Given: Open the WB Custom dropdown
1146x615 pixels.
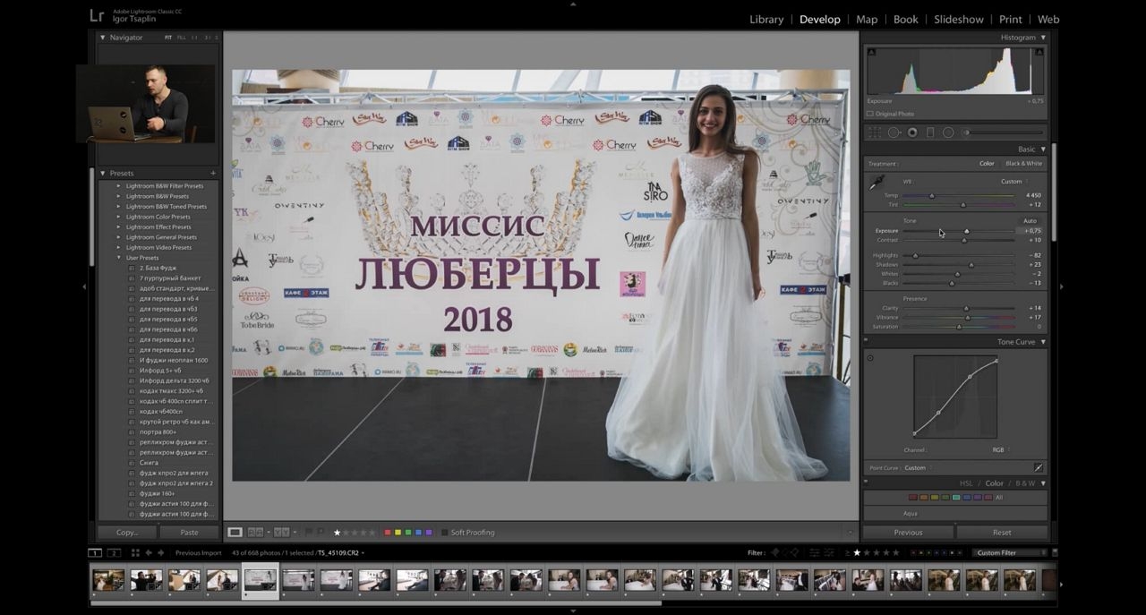Looking at the screenshot, I should [x=1013, y=182].
